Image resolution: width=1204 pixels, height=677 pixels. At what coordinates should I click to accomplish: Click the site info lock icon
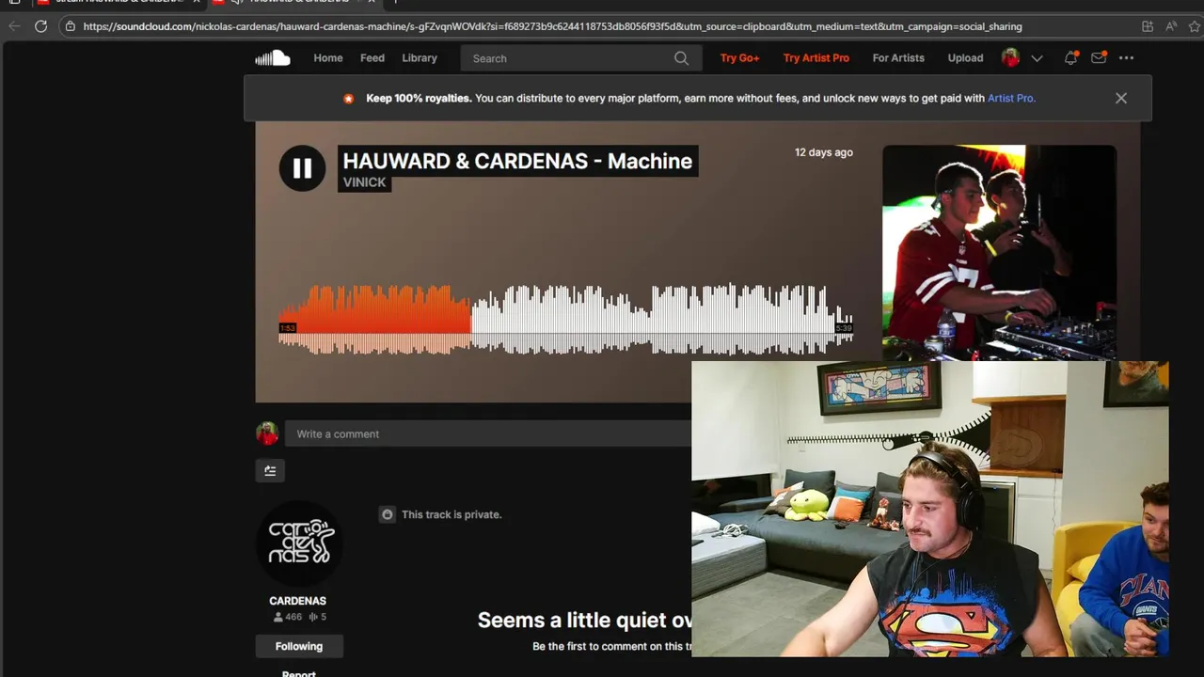click(x=70, y=26)
